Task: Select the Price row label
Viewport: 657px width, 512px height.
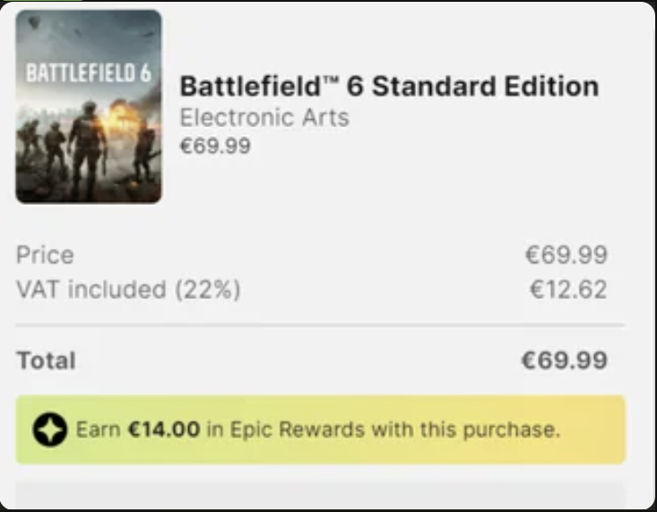Action: [x=45, y=255]
